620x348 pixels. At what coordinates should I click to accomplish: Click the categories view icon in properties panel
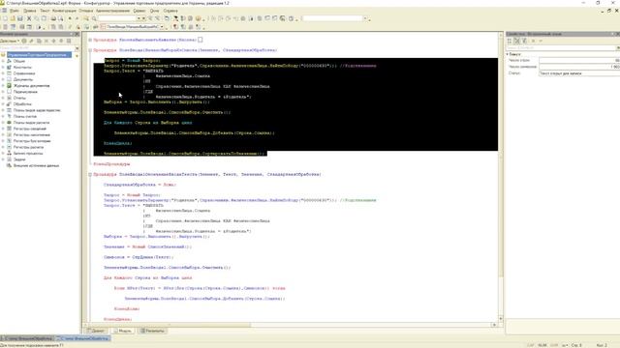510,41
